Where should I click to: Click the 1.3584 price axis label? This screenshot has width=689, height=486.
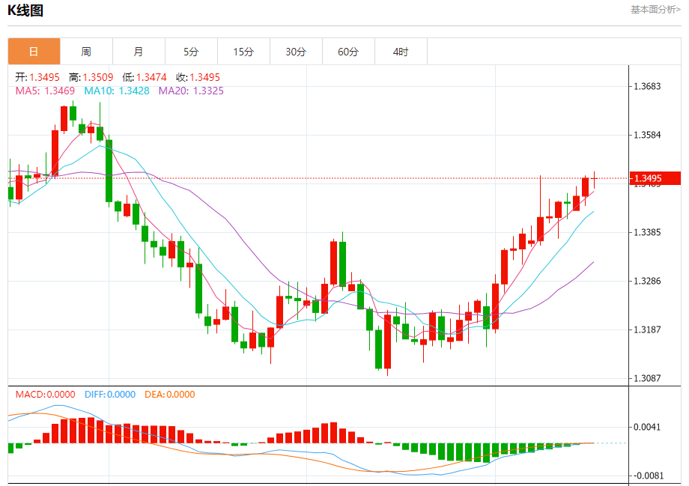click(647, 135)
